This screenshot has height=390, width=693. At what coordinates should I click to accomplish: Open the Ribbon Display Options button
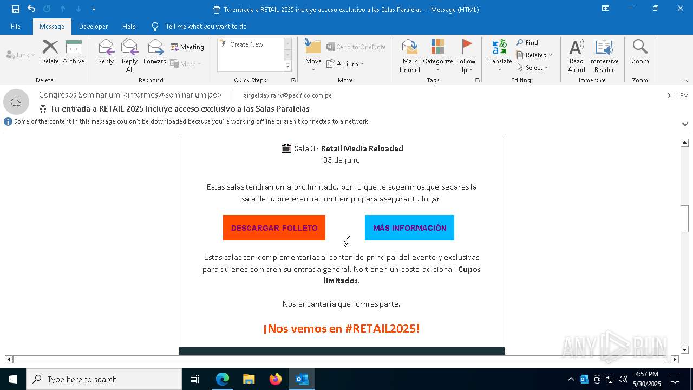(606, 9)
